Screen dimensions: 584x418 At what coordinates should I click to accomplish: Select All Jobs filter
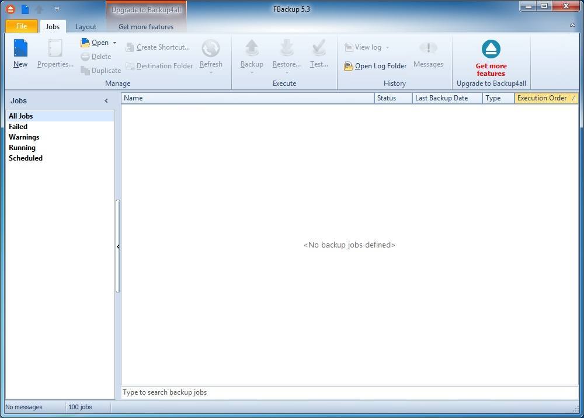pos(60,116)
